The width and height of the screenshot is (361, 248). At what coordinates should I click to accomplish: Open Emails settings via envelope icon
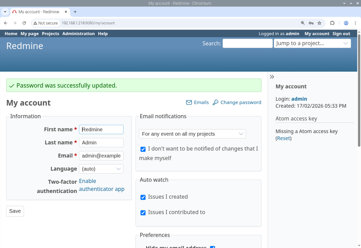tap(189, 102)
